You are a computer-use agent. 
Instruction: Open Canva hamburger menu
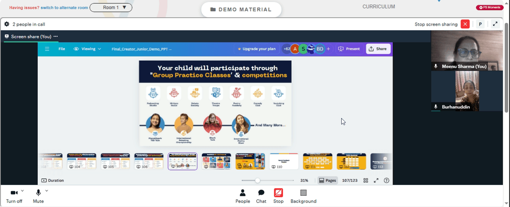coord(47,49)
